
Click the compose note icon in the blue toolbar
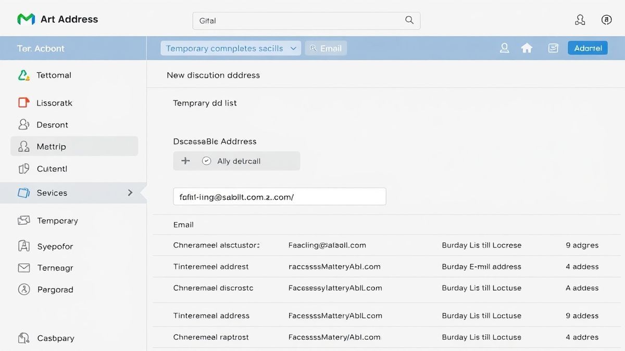coord(553,48)
